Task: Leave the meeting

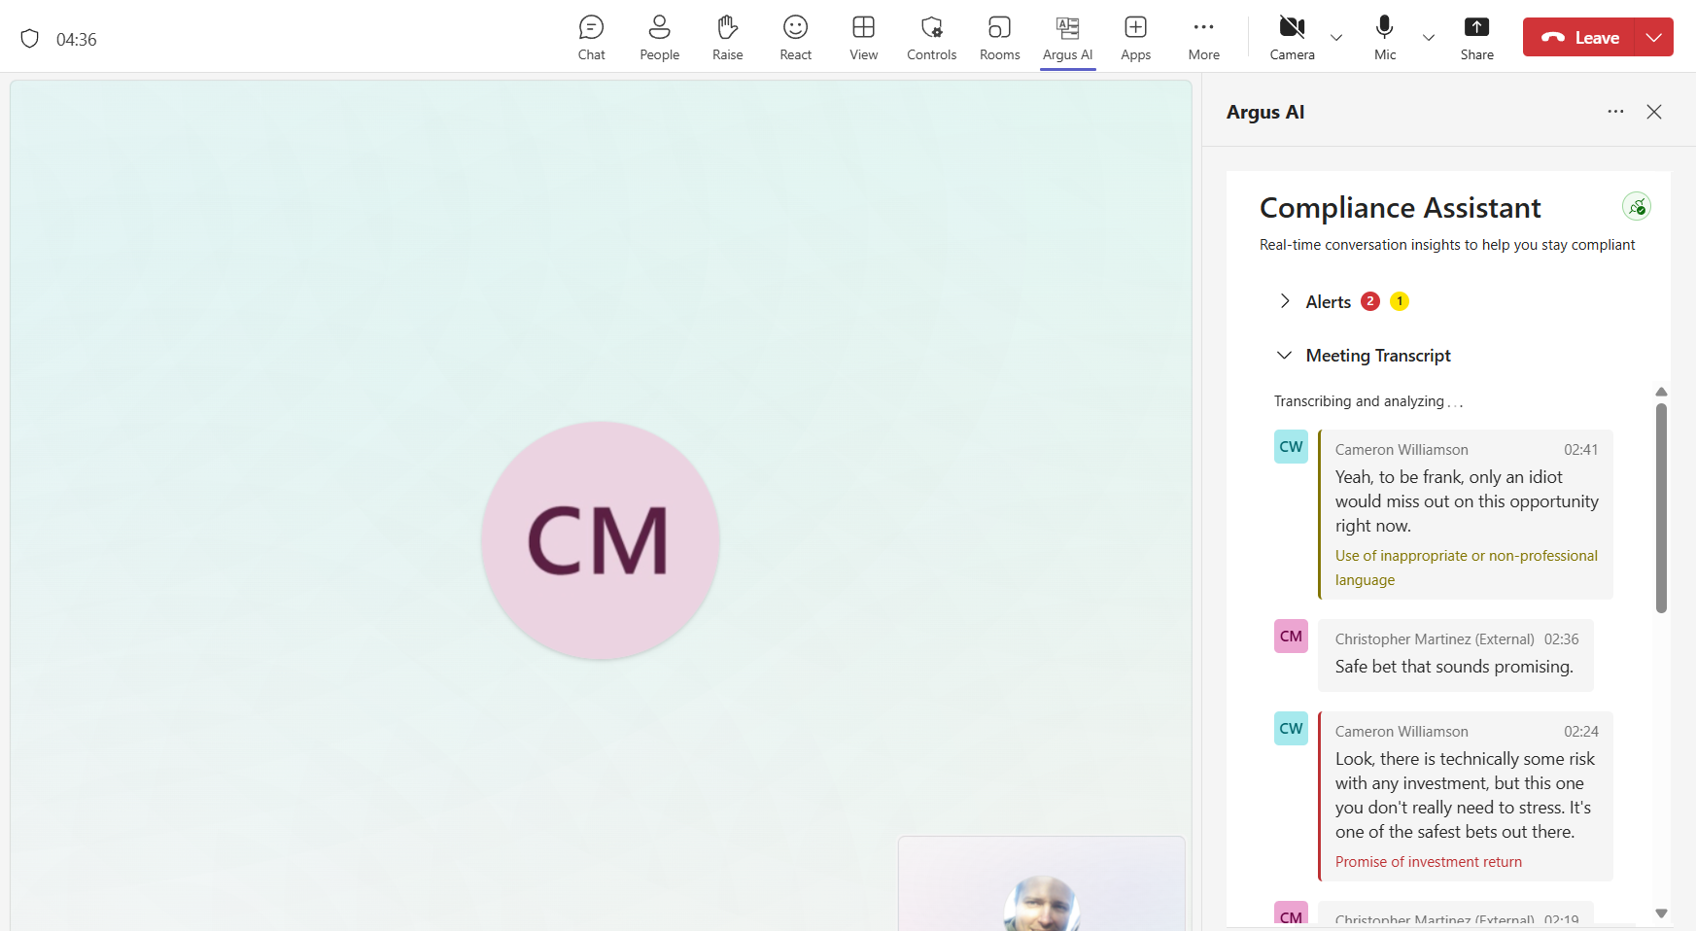Action: (x=1579, y=37)
